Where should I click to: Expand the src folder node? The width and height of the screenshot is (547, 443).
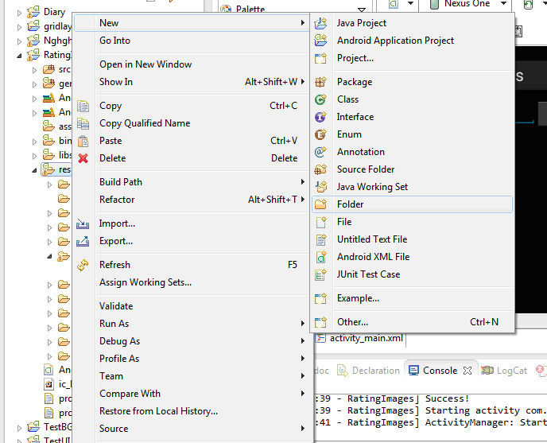(x=34, y=70)
